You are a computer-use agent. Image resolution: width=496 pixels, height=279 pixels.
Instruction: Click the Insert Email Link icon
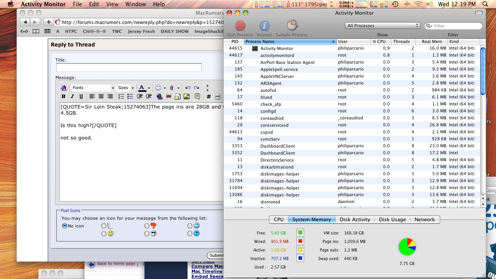click(x=177, y=96)
